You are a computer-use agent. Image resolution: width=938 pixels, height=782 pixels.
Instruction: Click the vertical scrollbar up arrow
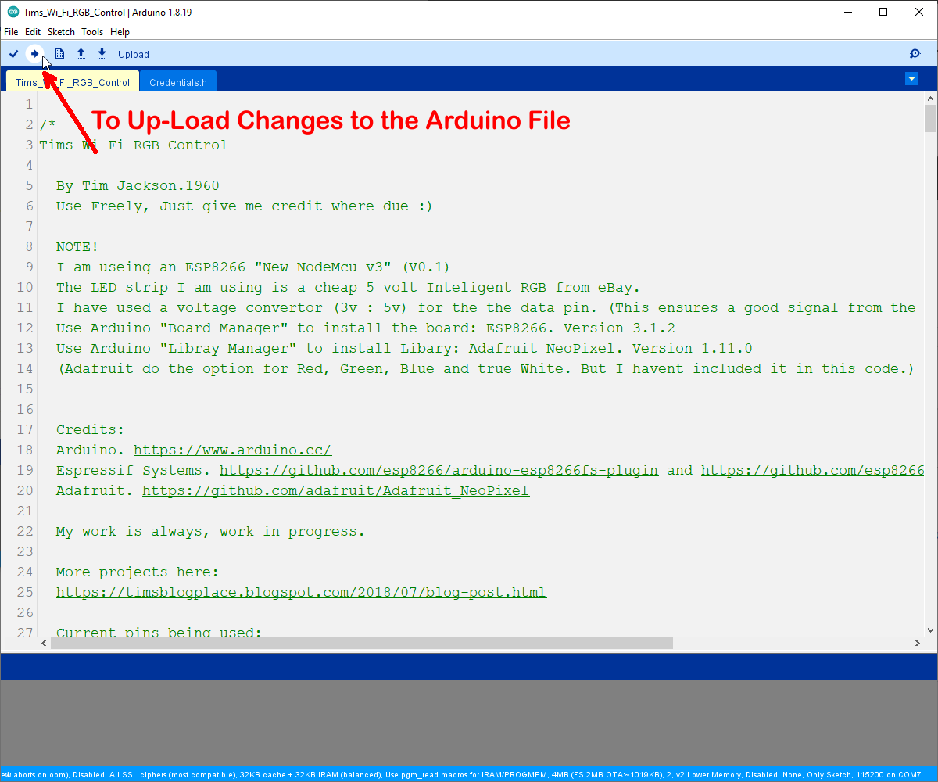pos(930,98)
